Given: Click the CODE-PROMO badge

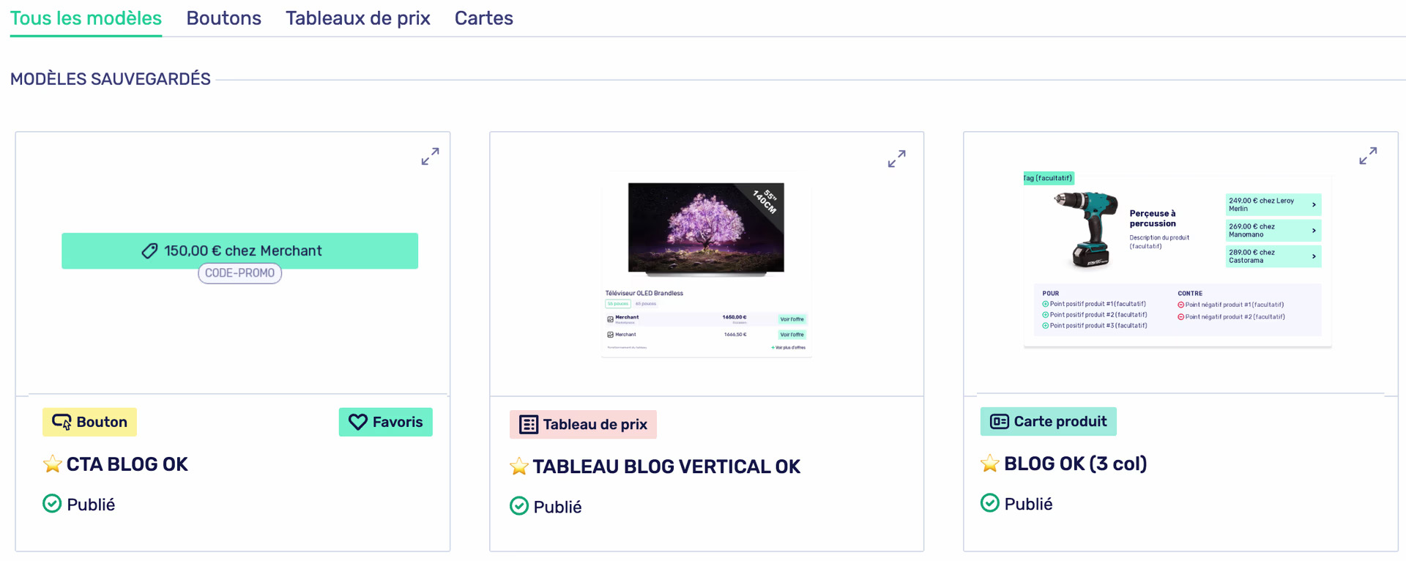Looking at the screenshot, I should (239, 273).
